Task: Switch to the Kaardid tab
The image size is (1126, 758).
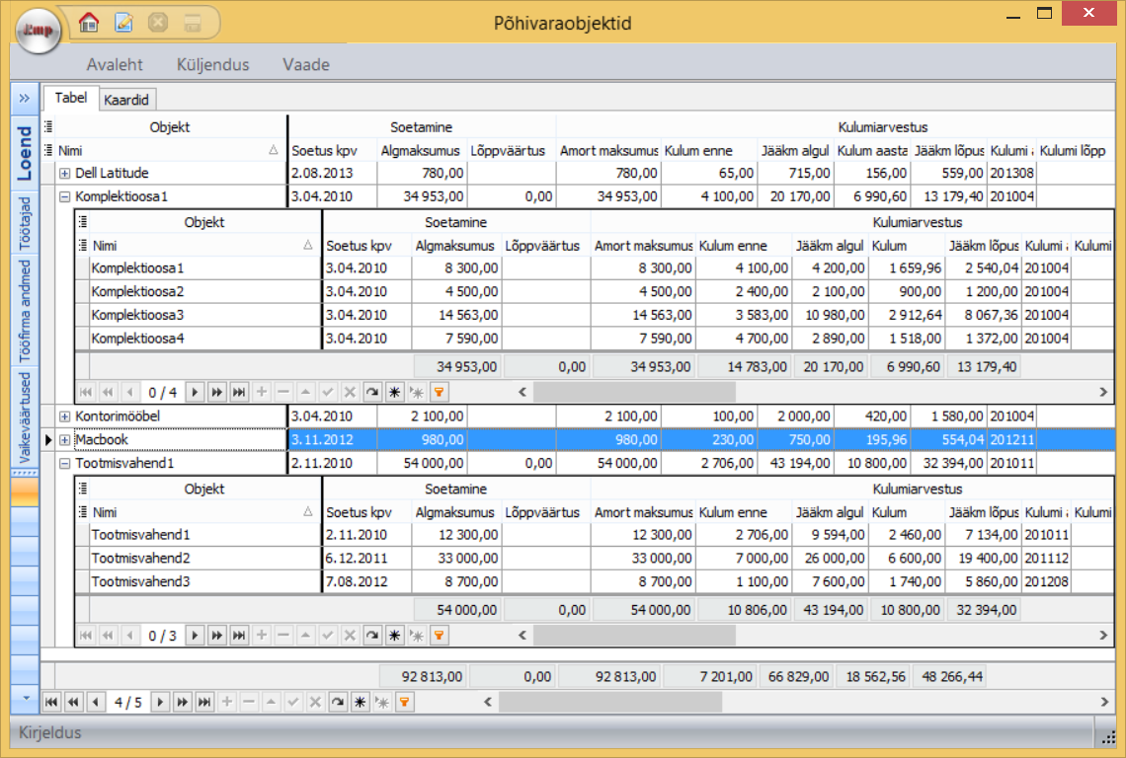Action: 126,100
